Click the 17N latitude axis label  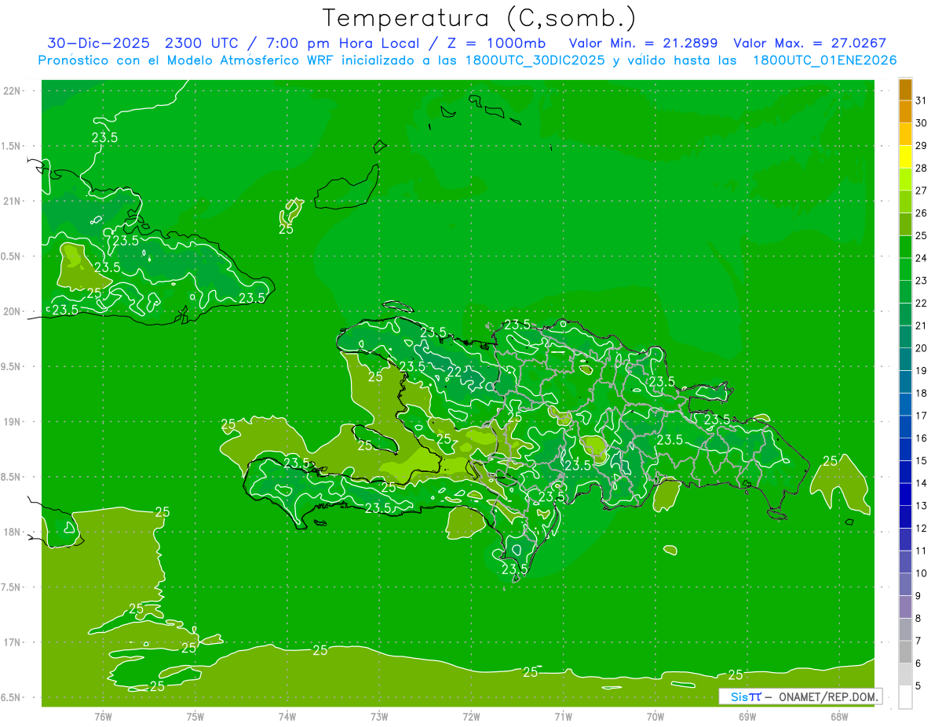pos(12,642)
